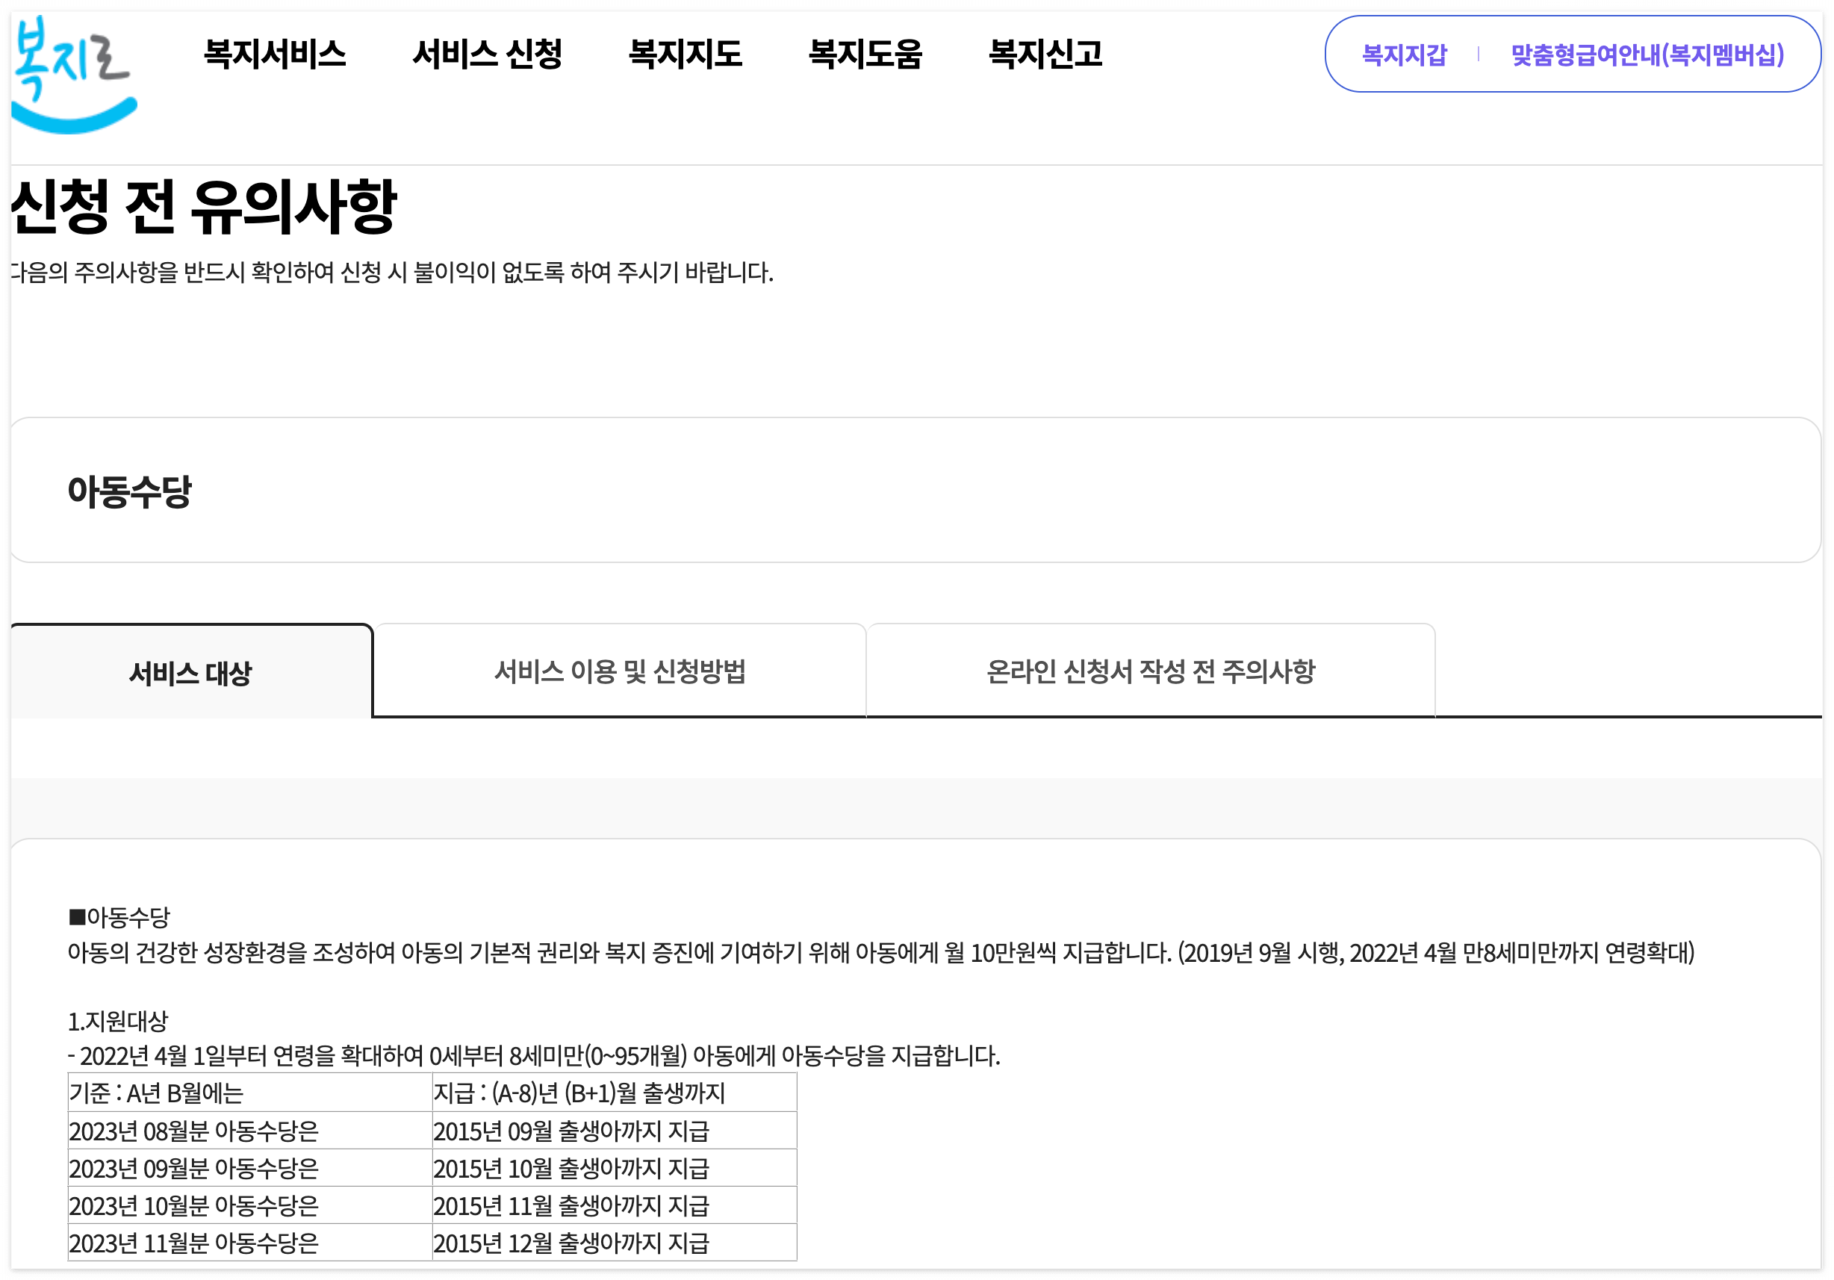Open the 복지신고 menu

click(1046, 55)
